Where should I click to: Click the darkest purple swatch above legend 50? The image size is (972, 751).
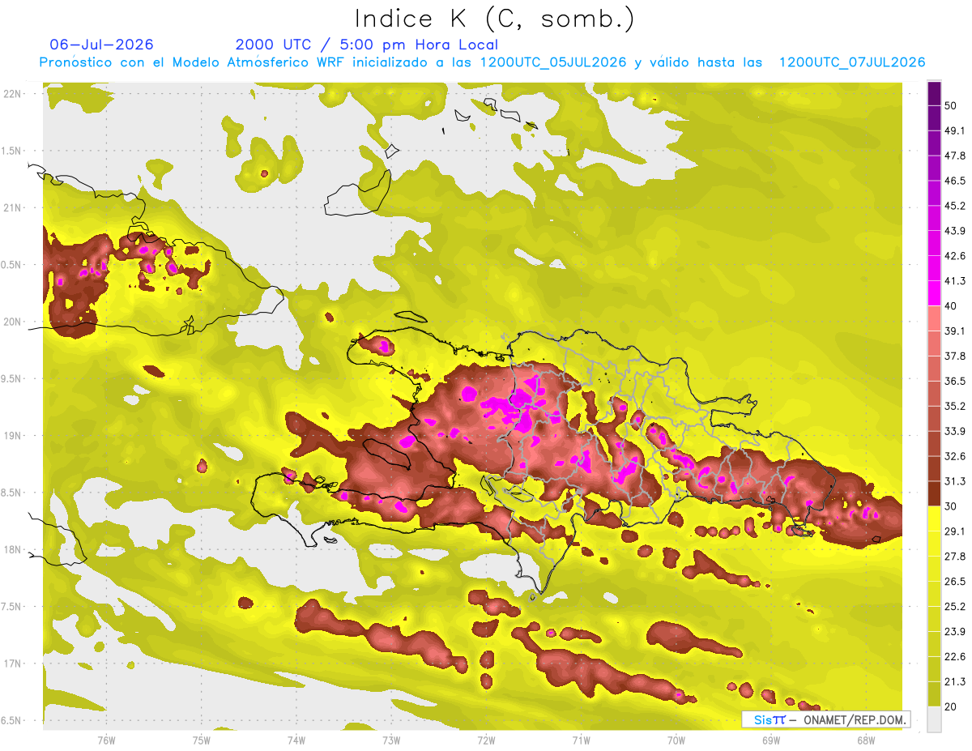pos(934,94)
